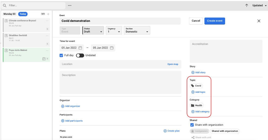Click into the Description text area
268x140 pixels.
coord(120,82)
